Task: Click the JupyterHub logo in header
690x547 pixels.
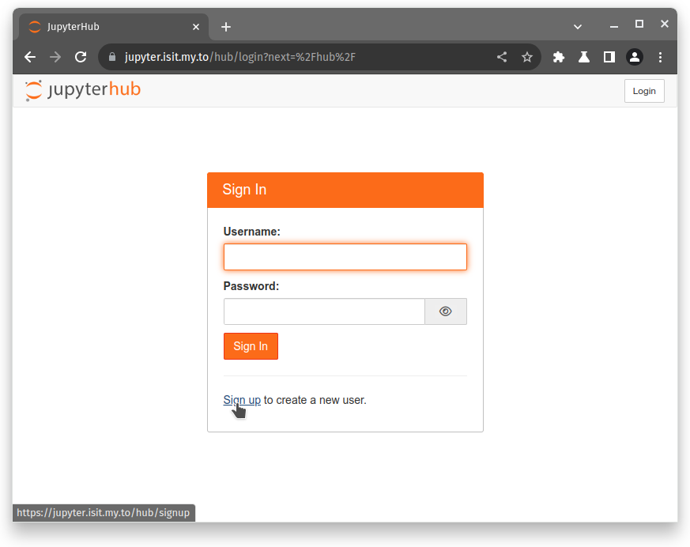Action: click(83, 90)
